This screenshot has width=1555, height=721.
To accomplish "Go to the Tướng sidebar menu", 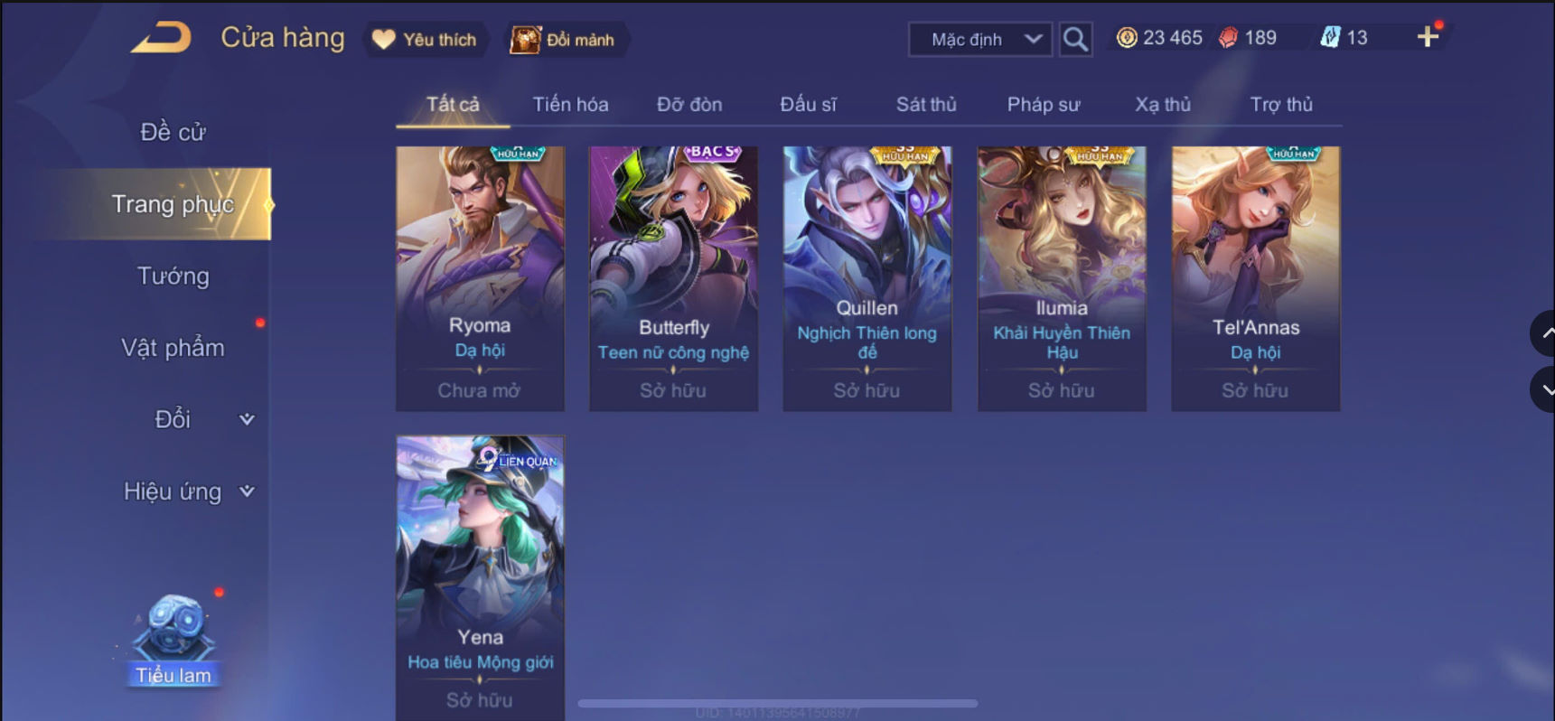I will click(x=173, y=276).
